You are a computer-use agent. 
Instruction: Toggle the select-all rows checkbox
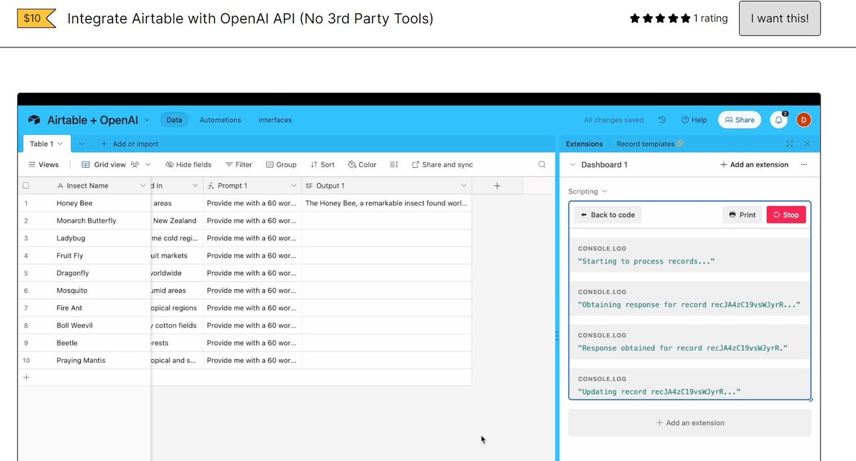26,186
